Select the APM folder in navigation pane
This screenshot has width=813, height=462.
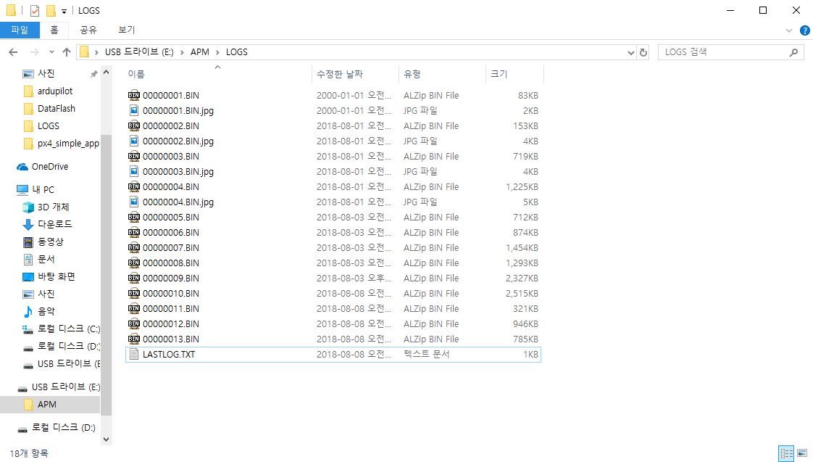coord(46,405)
